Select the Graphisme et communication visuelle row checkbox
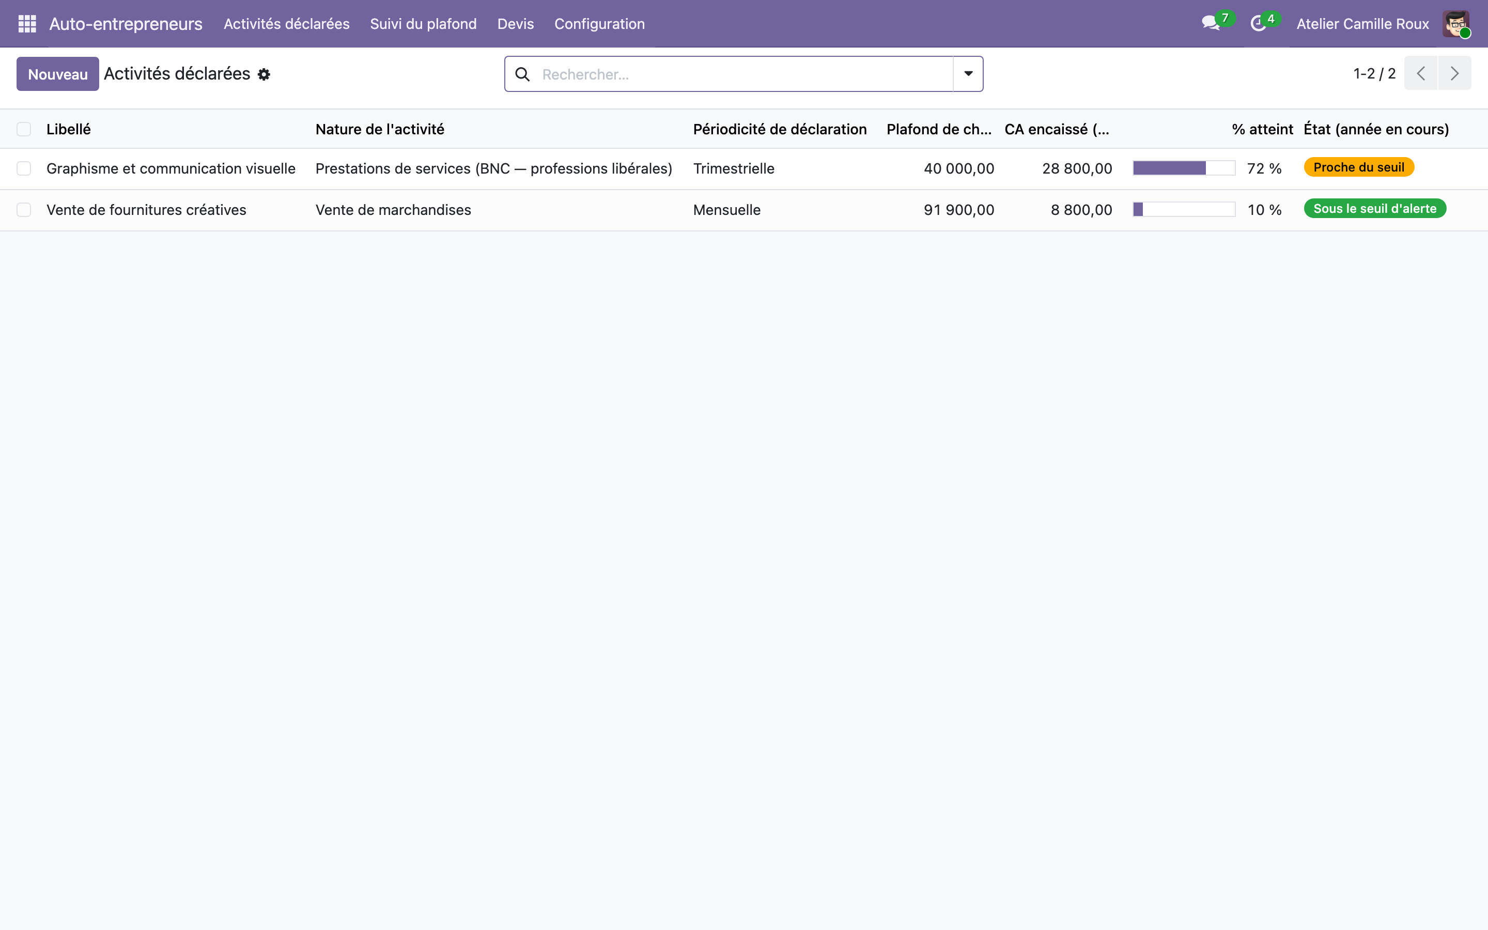The height and width of the screenshot is (930, 1488). pos(24,168)
